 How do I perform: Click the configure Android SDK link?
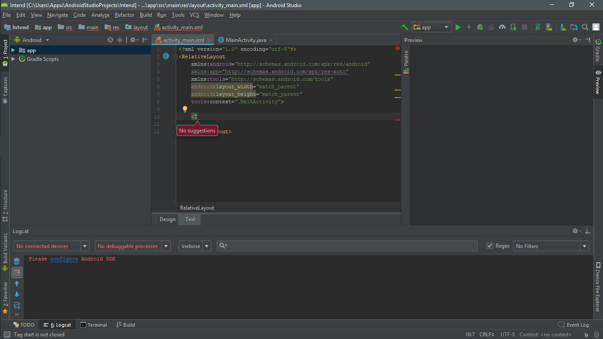click(64, 259)
